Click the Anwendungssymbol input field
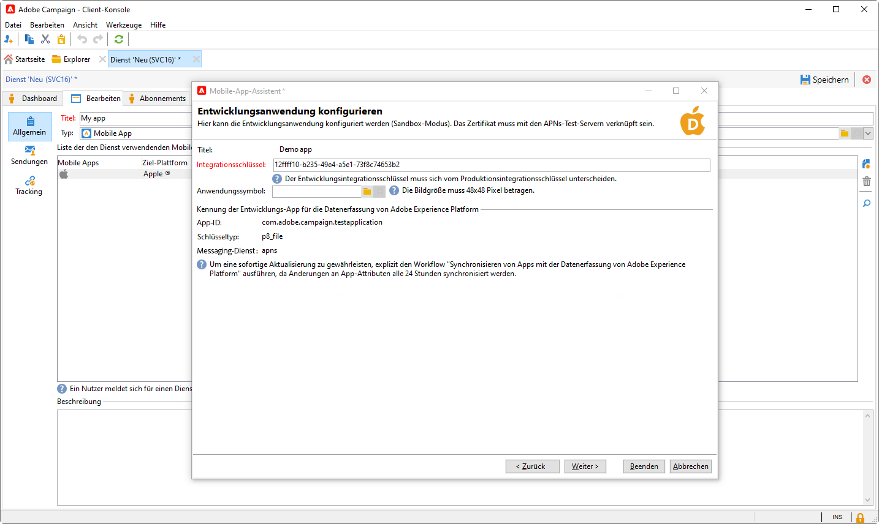Screen dimensions: 879x524 (x=317, y=192)
